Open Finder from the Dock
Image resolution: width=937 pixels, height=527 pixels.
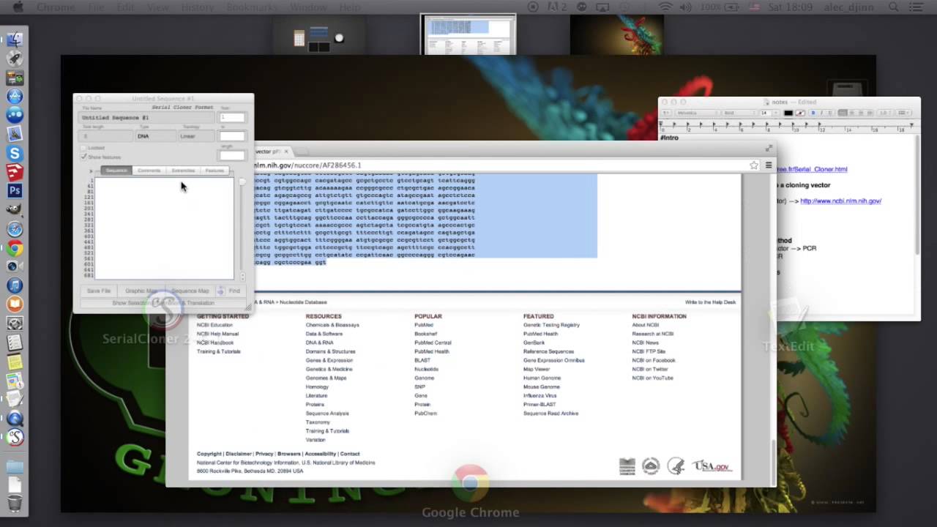pyautogui.click(x=15, y=39)
